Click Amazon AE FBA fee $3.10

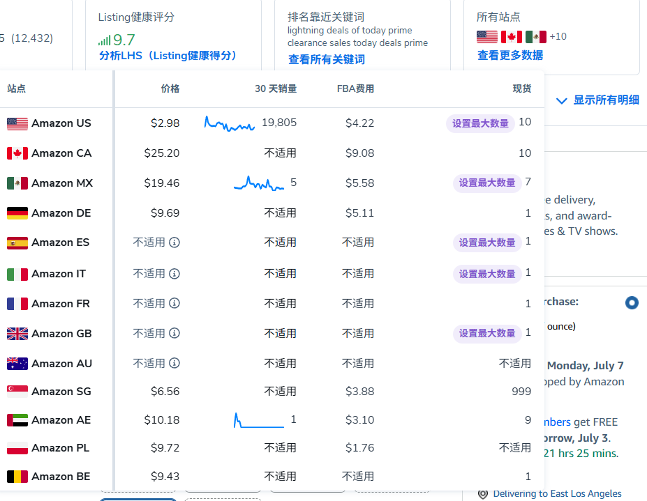tap(360, 420)
